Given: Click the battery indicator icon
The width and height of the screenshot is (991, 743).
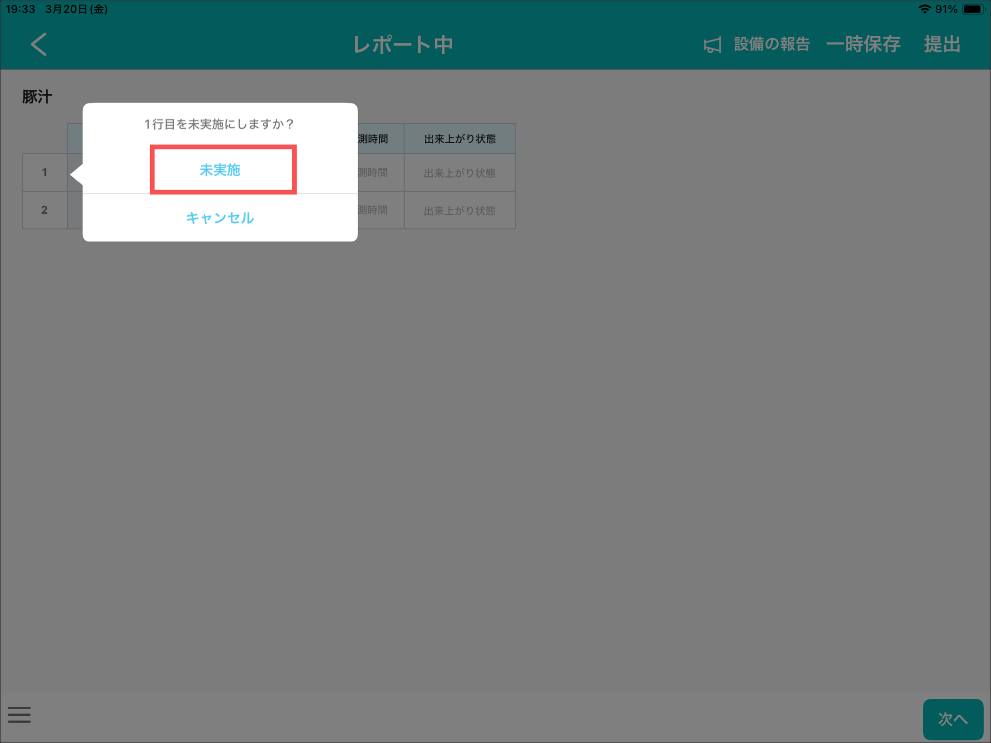Looking at the screenshot, I should pos(973,9).
